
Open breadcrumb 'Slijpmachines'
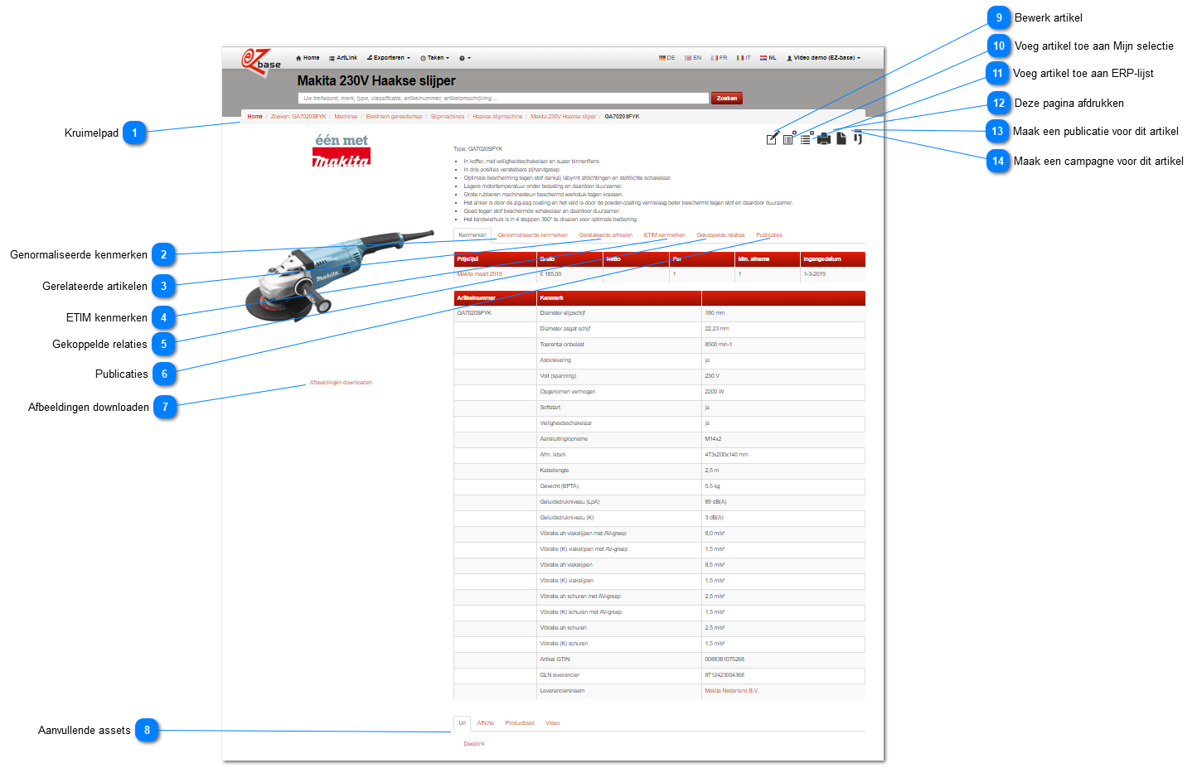448,117
